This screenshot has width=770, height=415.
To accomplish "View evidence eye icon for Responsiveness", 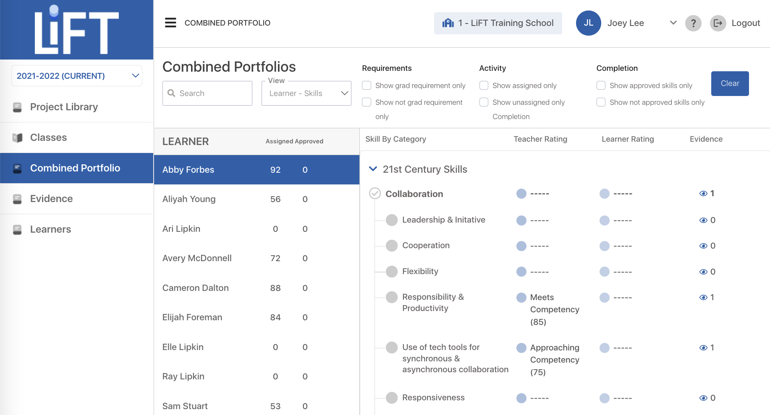I will tap(703, 398).
